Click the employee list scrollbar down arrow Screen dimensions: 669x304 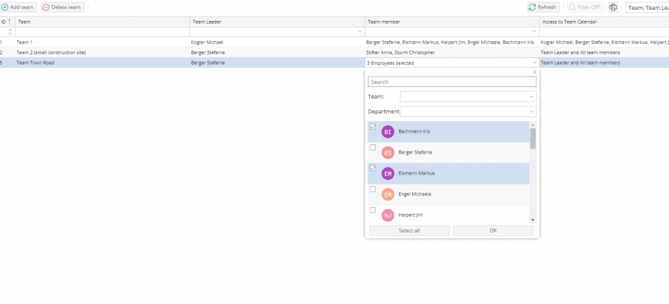point(532,220)
